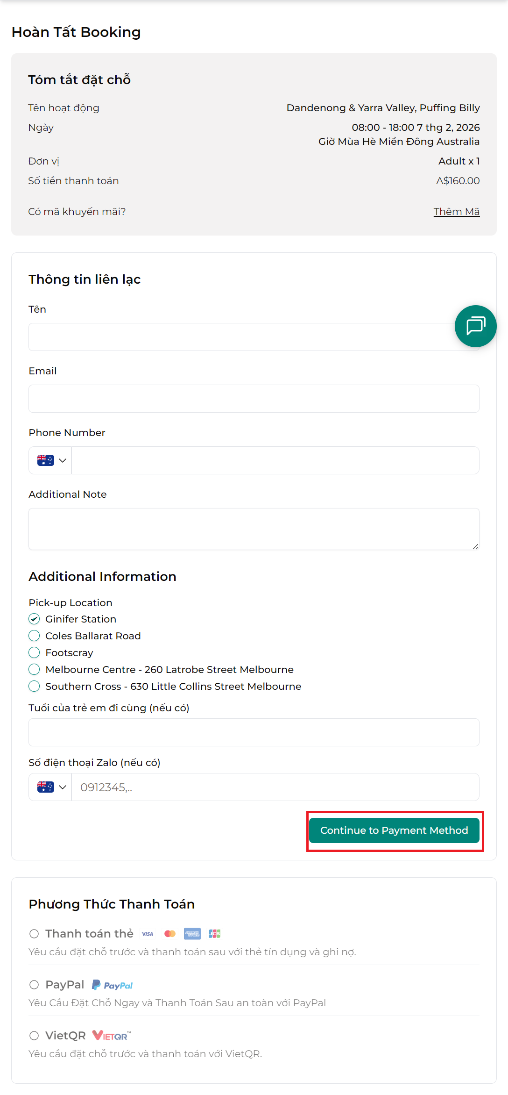508x1095 pixels.
Task: Click the Australian flag in Phone Number field
Action: click(x=45, y=460)
